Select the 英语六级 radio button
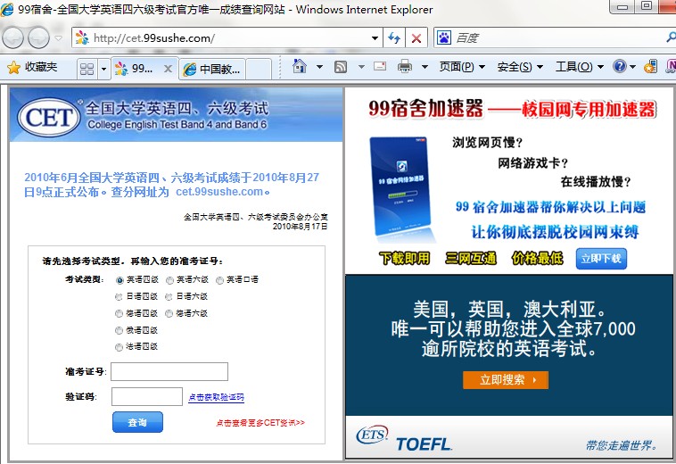Image resolution: width=676 pixels, height=464 pixels. pyautogui.click(x=169, y=280)
